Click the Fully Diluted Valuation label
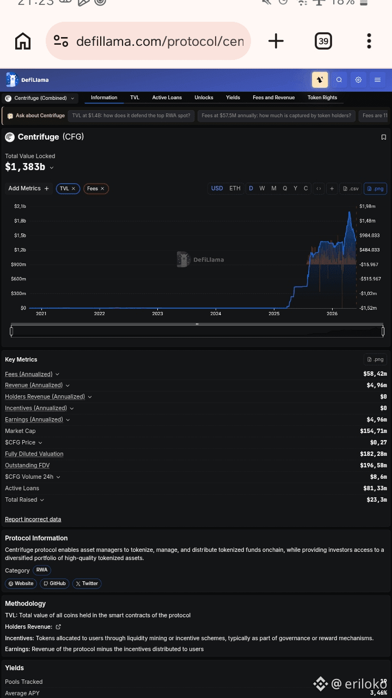Image resolution: width=392 pixels, height=698 pixels. pyautogui.click(x=34, y=454)
